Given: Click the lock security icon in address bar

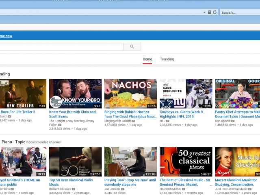Looking at the screenshot, I should click(x=210, y=12).
